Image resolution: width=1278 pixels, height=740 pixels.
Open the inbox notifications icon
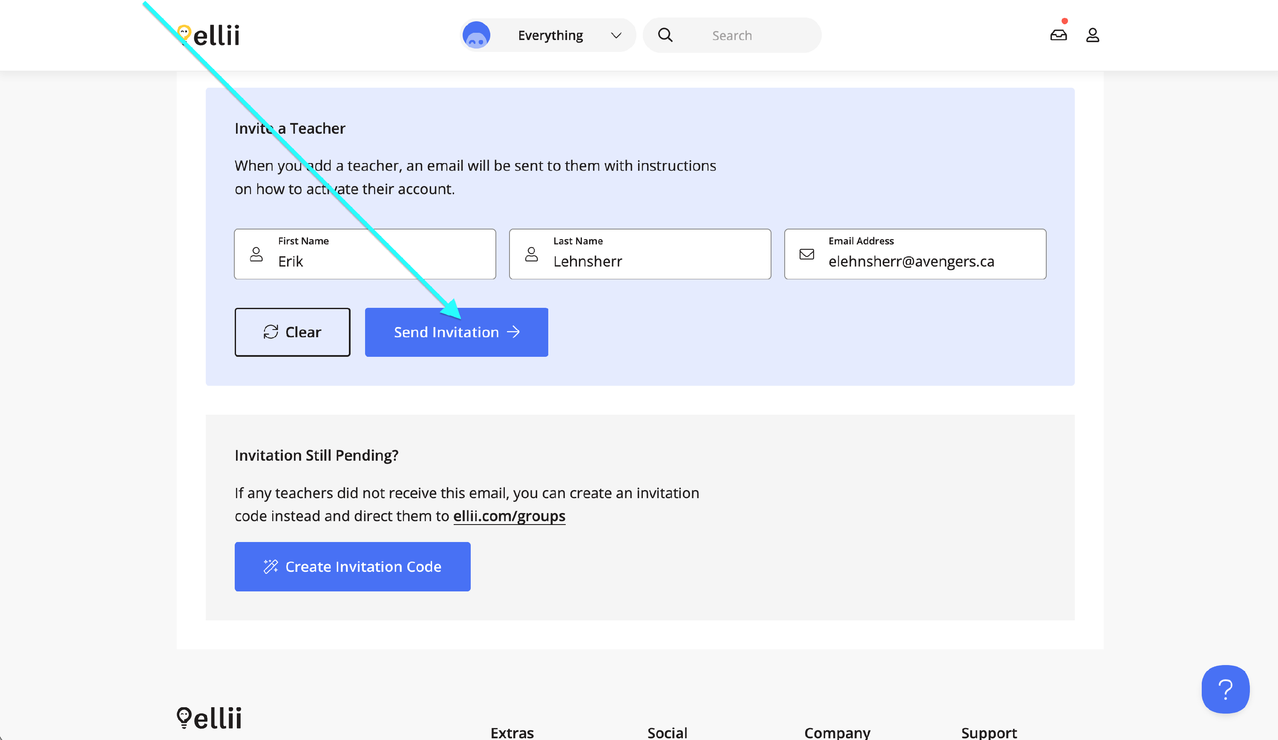[1059, 35]
